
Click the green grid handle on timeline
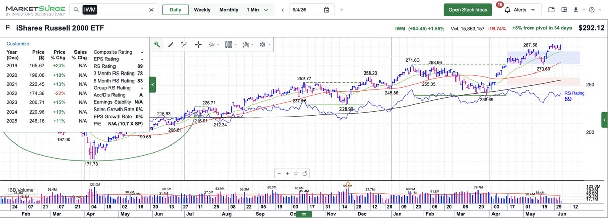(304, 214)
